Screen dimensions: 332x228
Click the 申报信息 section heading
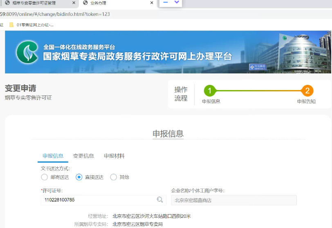click(x=168, y=134)
